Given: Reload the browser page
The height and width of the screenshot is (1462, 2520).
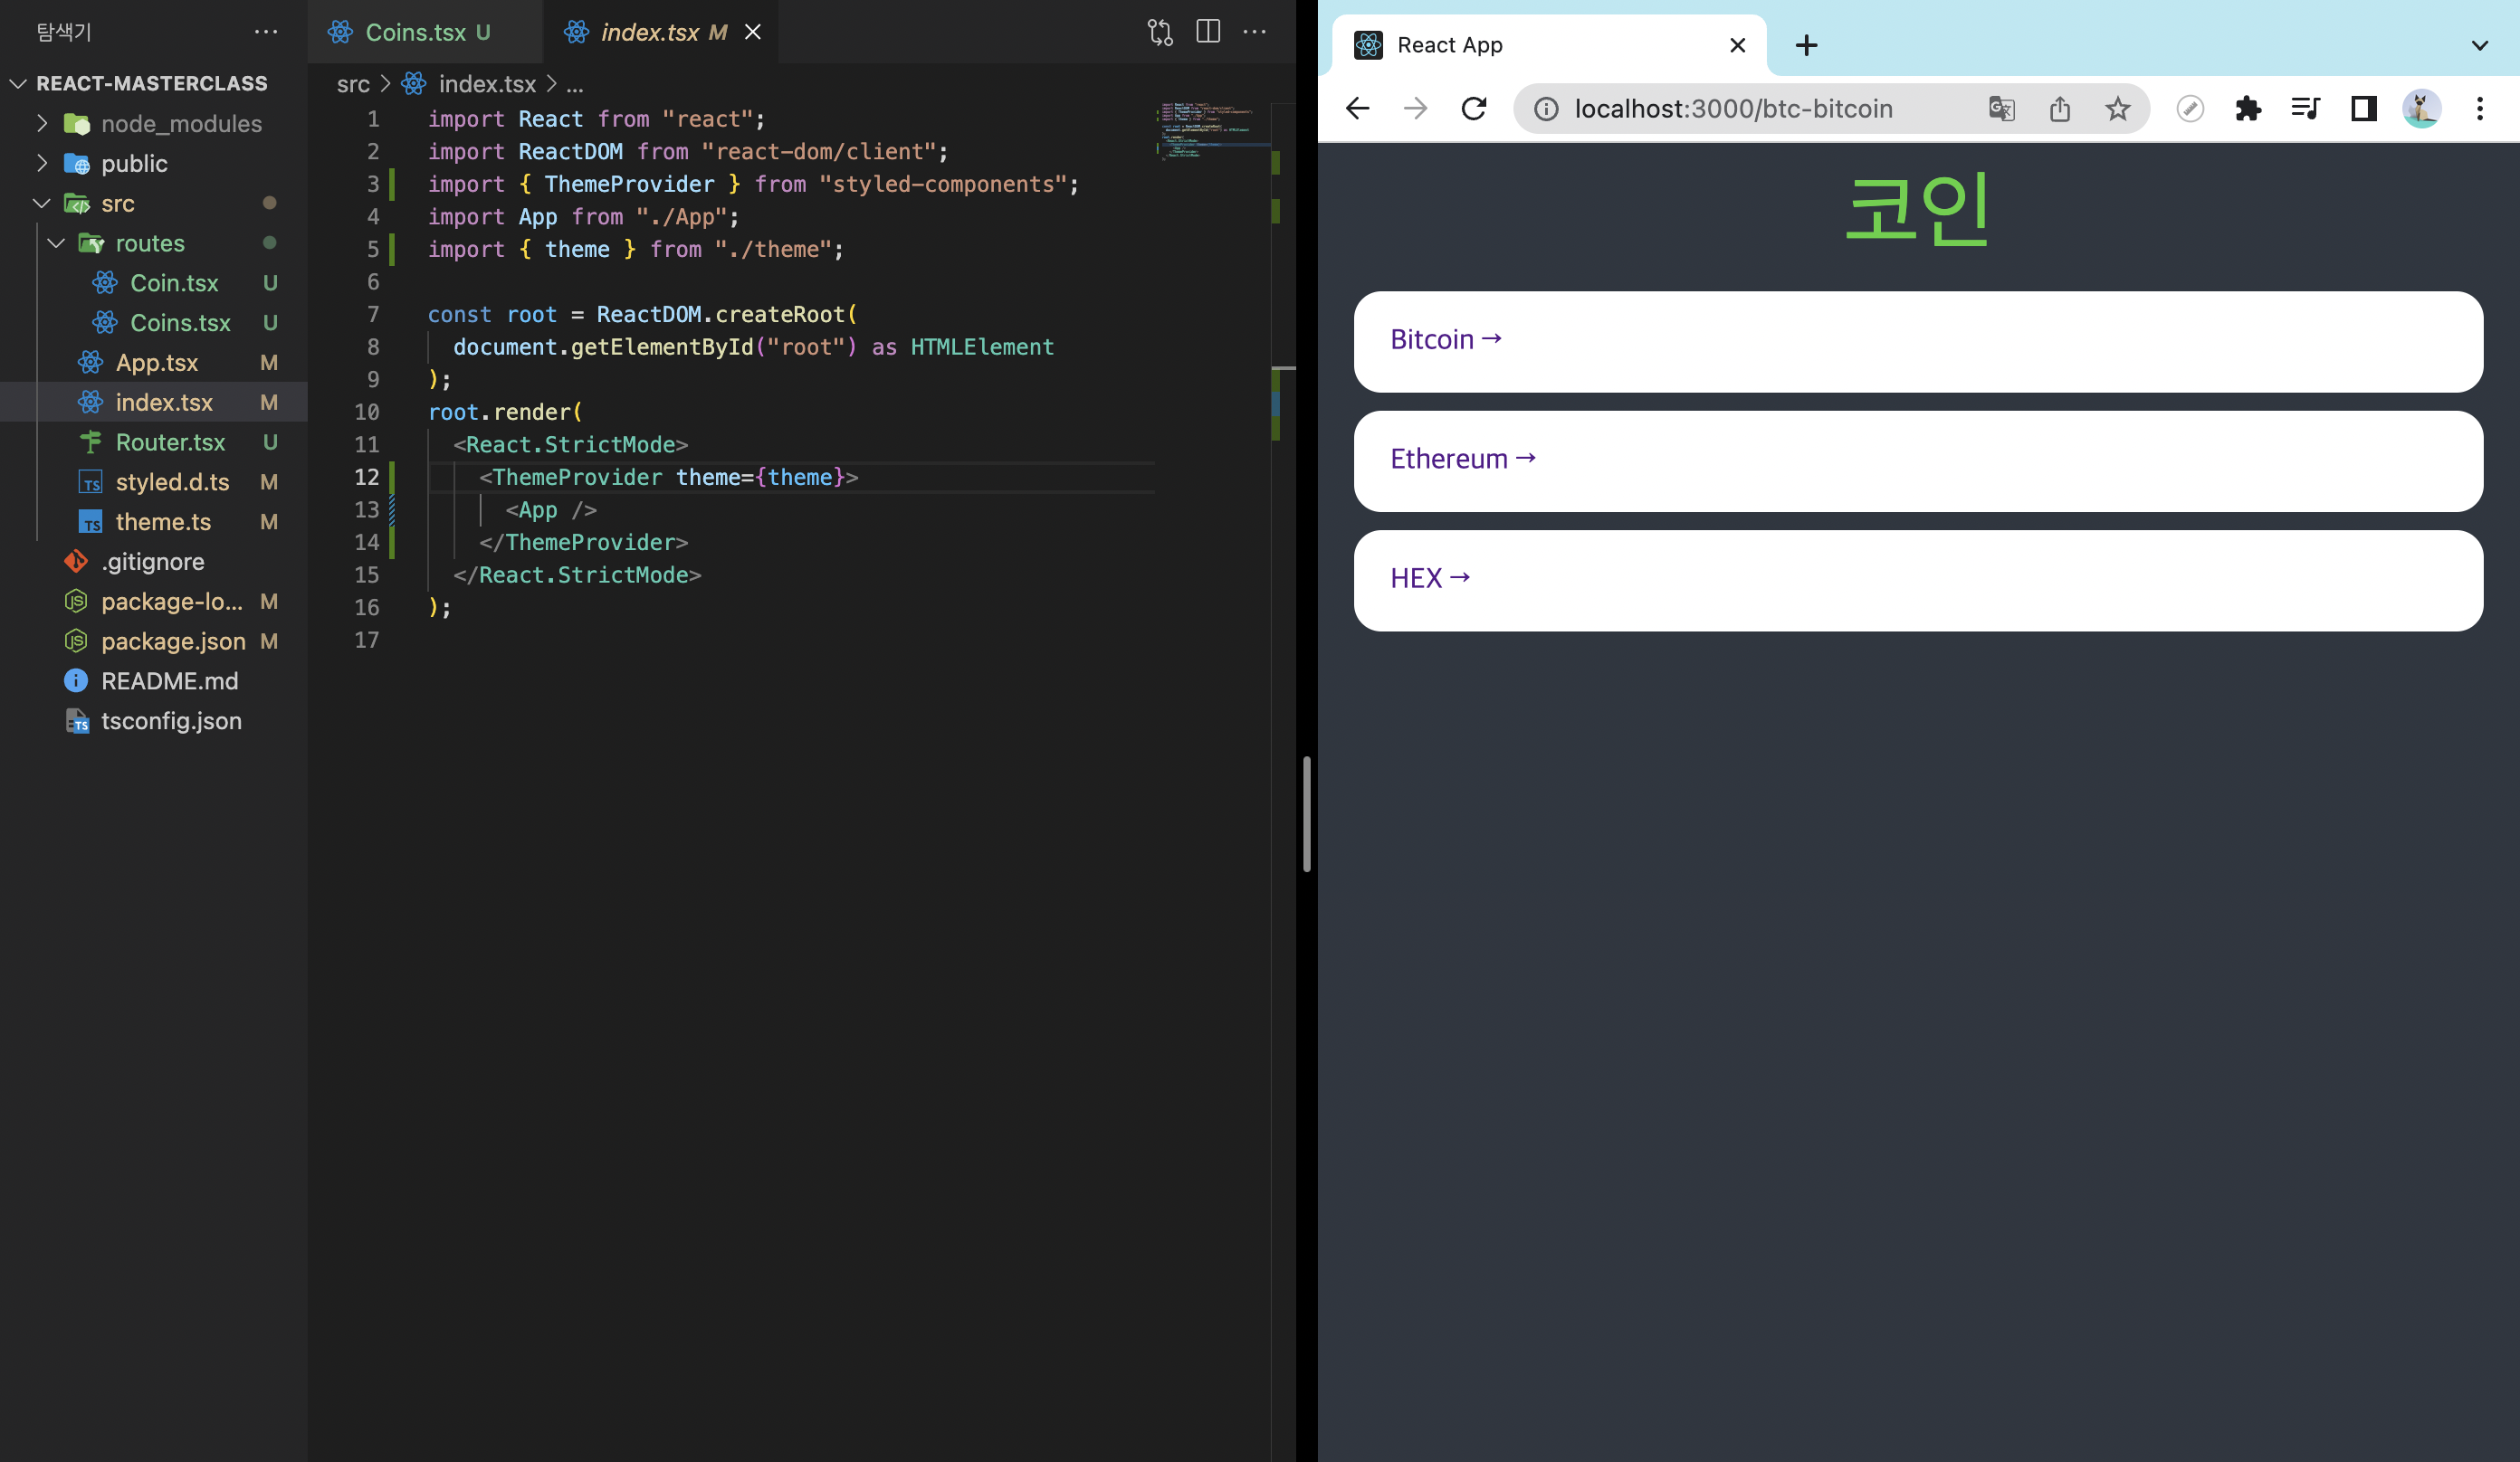Looking at the screenshot, I should 1474,108.
